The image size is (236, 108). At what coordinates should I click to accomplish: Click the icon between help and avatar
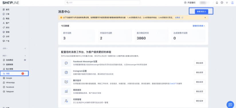[x=227, y=3]
